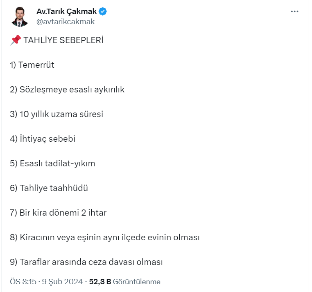Click the "10 yıllık uzama süresi" line
This screenshot has width=312, height=292.
(57, 114)
